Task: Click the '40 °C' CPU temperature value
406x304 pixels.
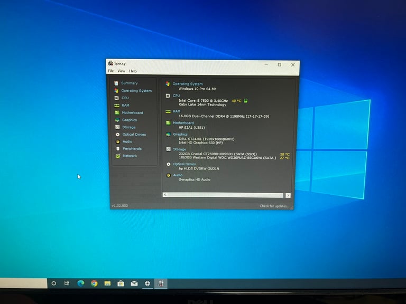Action: pos(236,101)
